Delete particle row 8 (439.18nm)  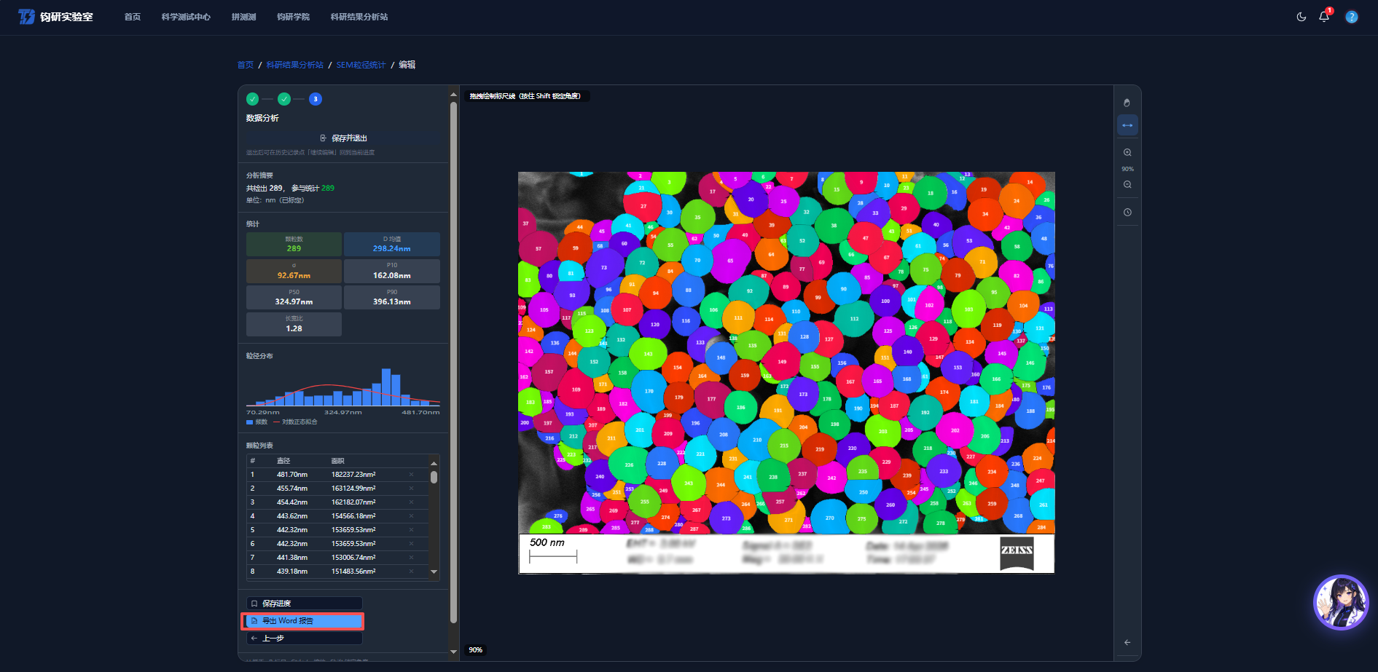click(x=411, y=572)
